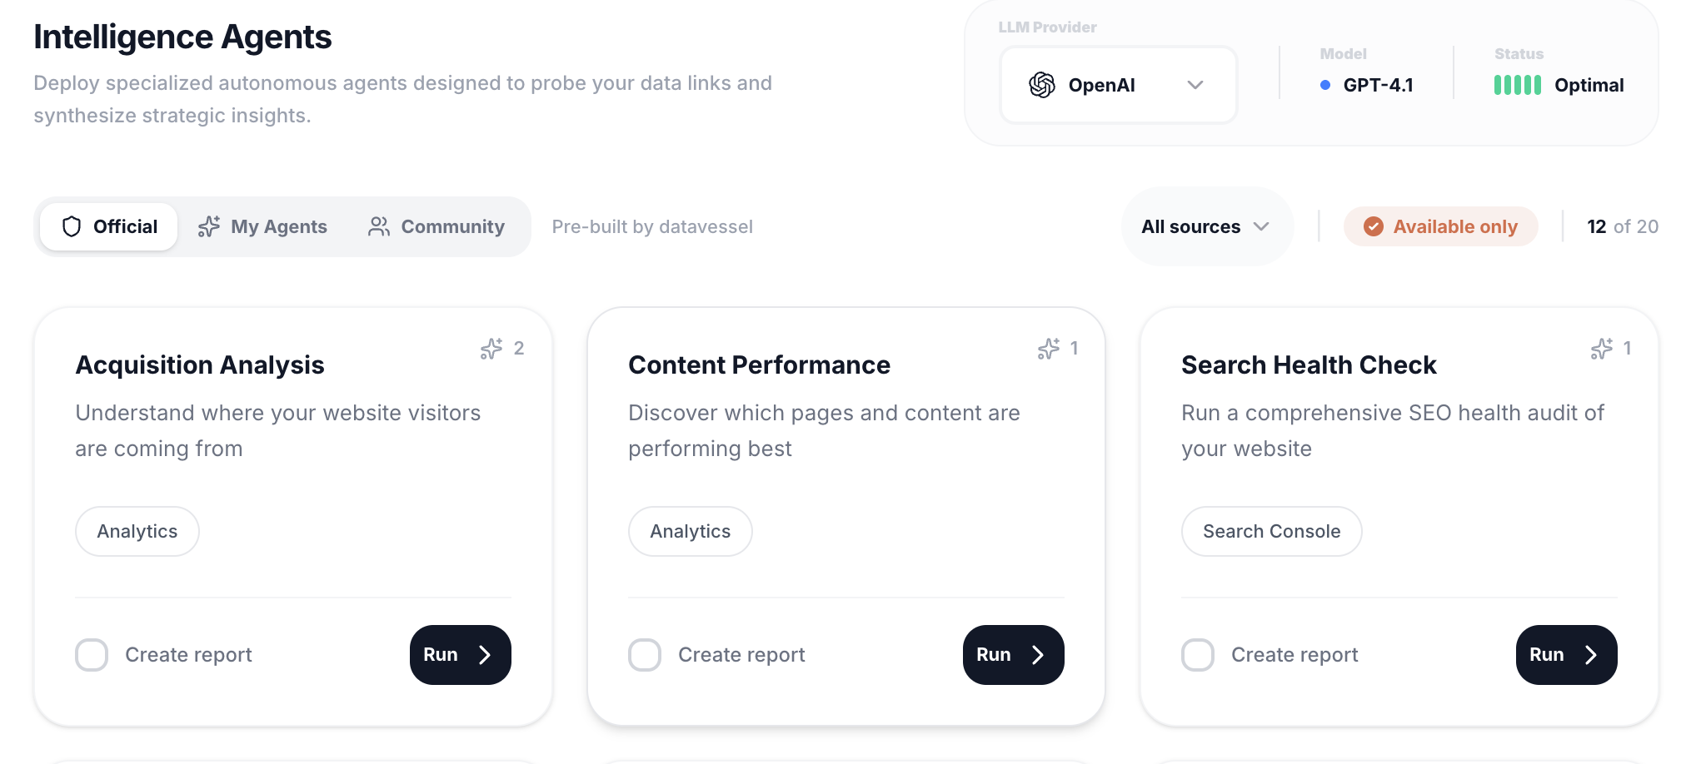Click the sparkle counter icon on Acquisition Analysis
Viewport: 1706px width, 764px height.
(x=491, y=349)
